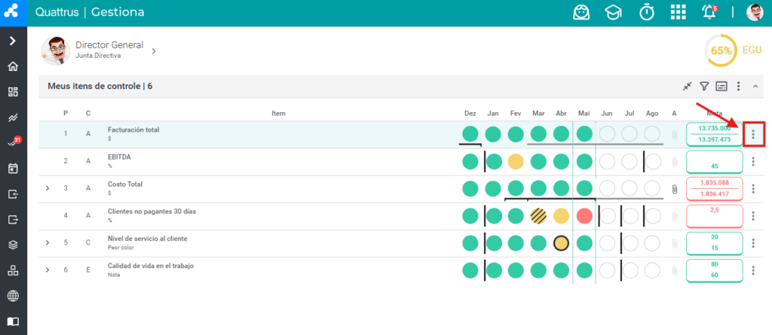The image size is (772, 335).
Task: Open the filter funnel icon
Action: (705, 87)
